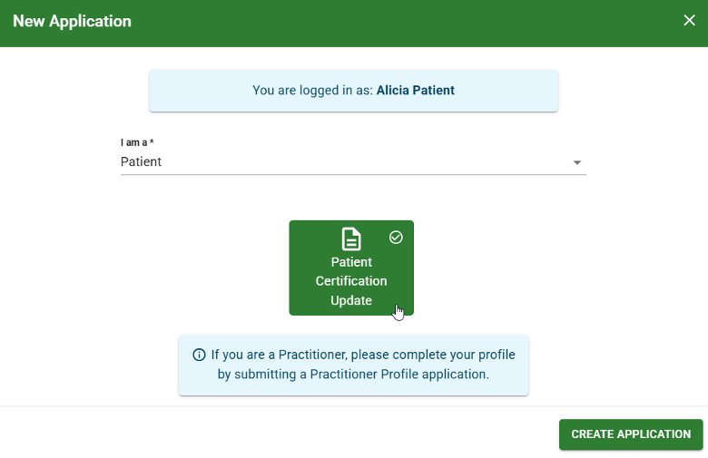Click the green dialog header bar
Screen dimensions: 708x458
(x=354, y=23)
